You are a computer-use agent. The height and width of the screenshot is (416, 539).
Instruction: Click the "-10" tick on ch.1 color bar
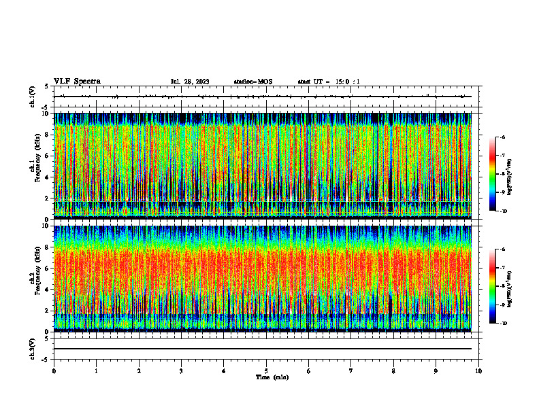tap(504, 211)
